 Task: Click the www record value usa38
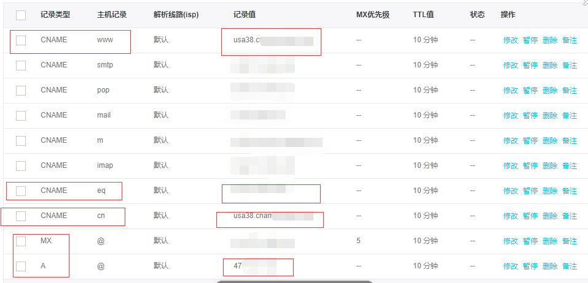(247, 40)
